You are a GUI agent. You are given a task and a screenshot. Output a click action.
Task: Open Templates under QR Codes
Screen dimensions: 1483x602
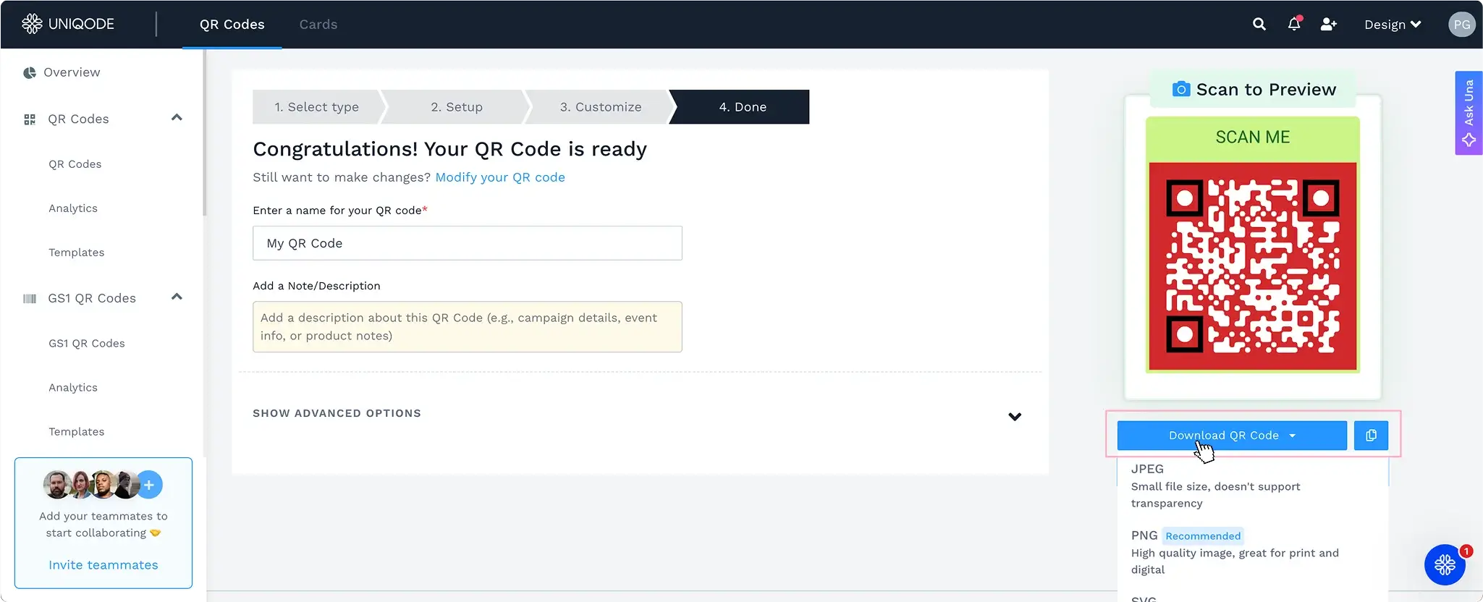tap(77, 253)
